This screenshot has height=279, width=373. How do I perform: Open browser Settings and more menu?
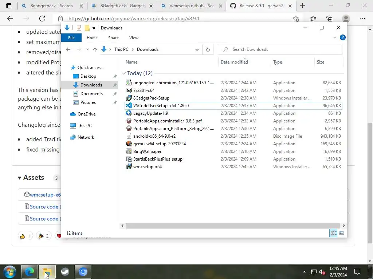click(x=362, y=19)
